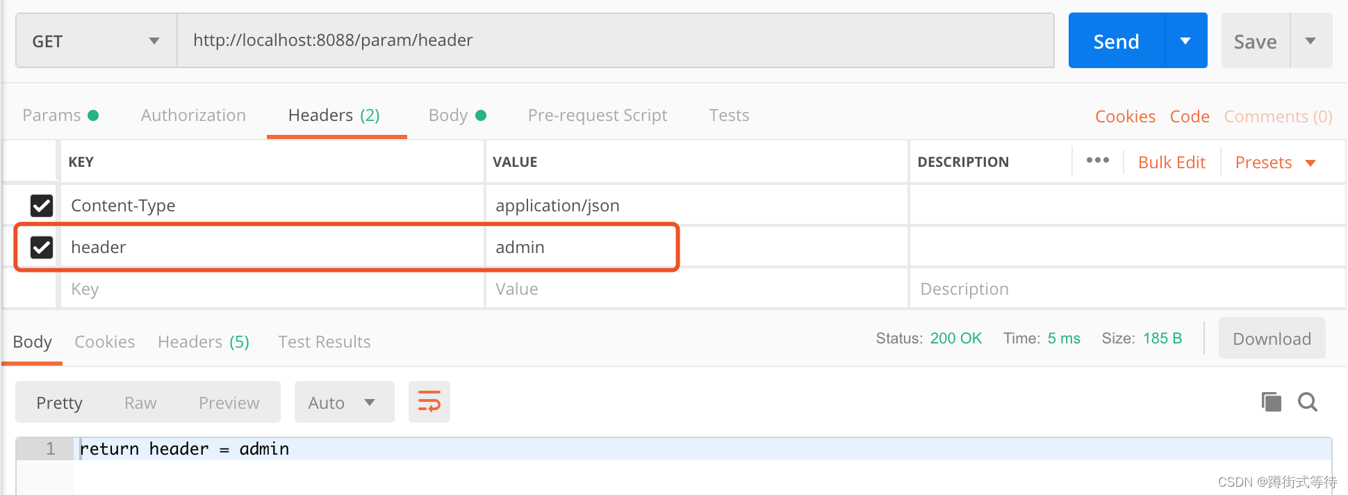Click the wrap lines icon in response toolbar
1348x495 pixels.
[429, 402]
